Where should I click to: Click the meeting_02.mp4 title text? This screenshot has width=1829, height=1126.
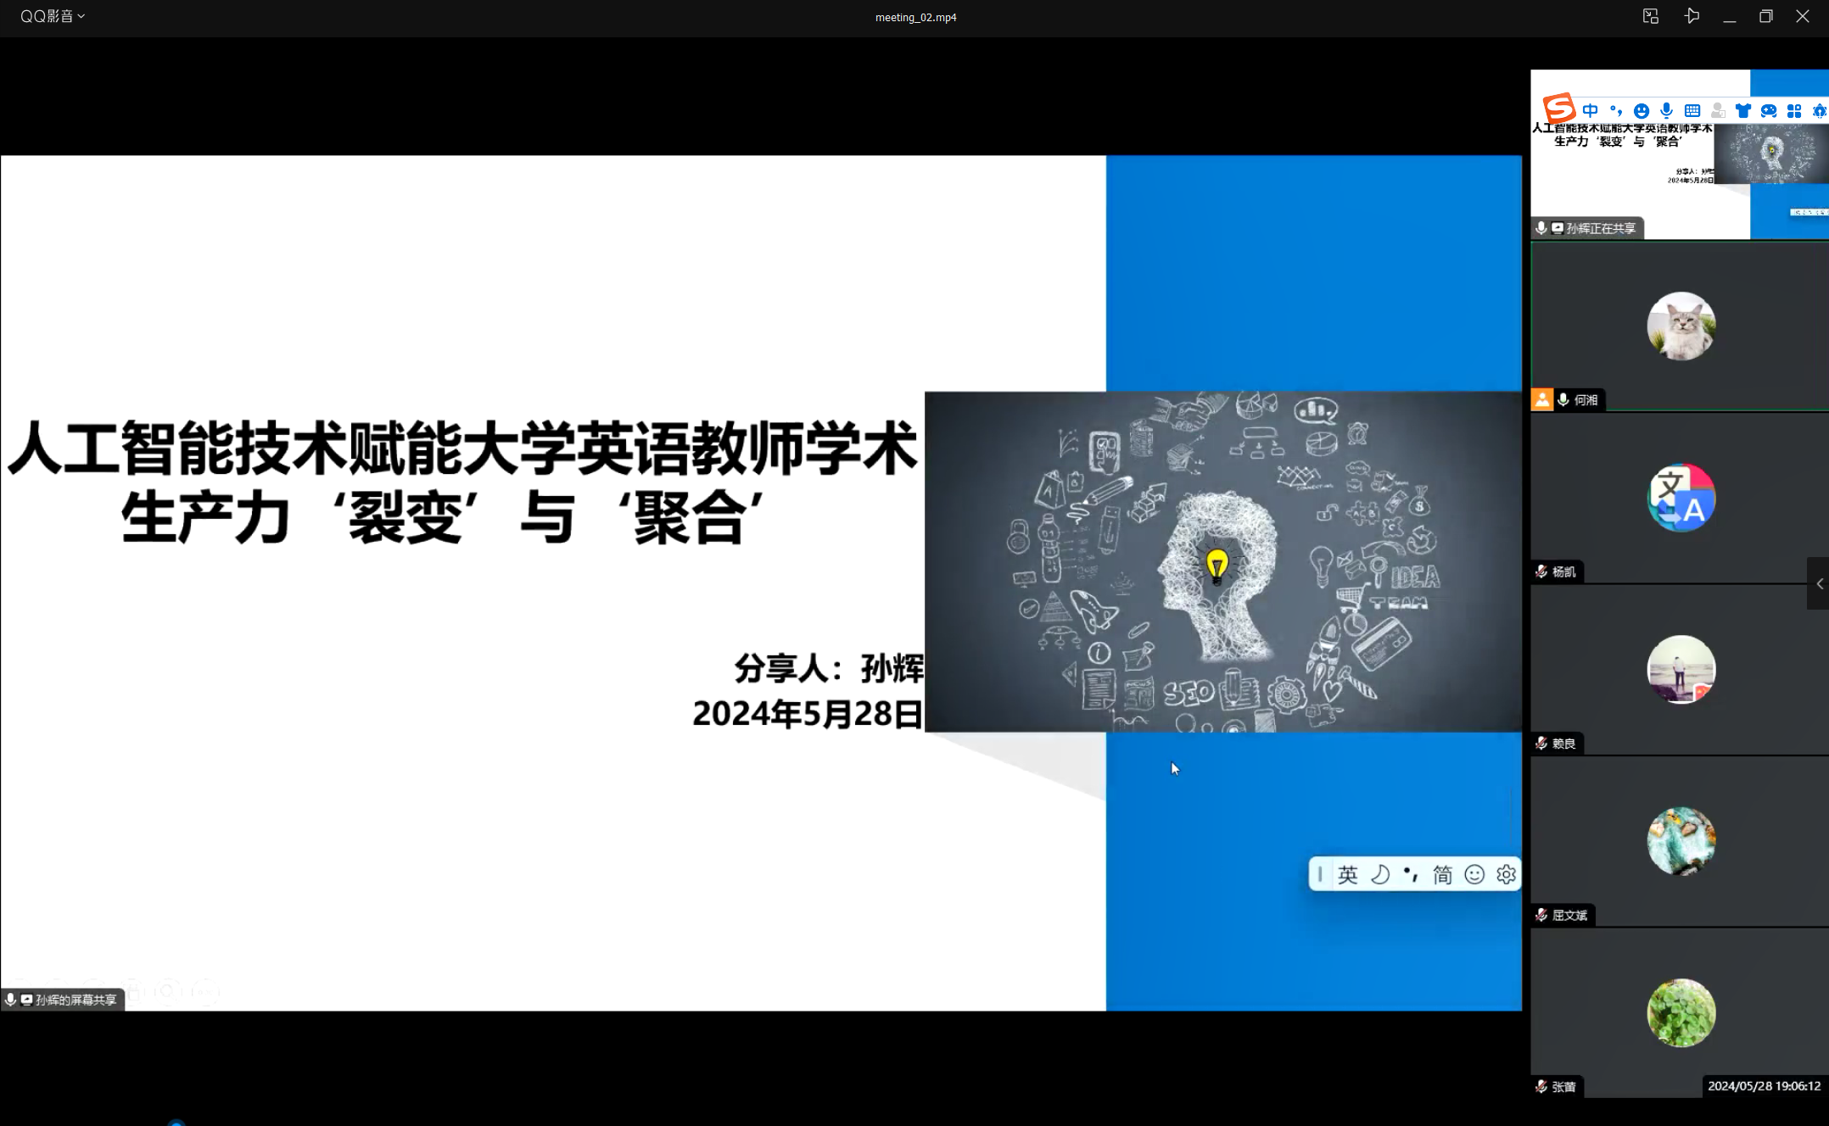(x=915, y=17)
